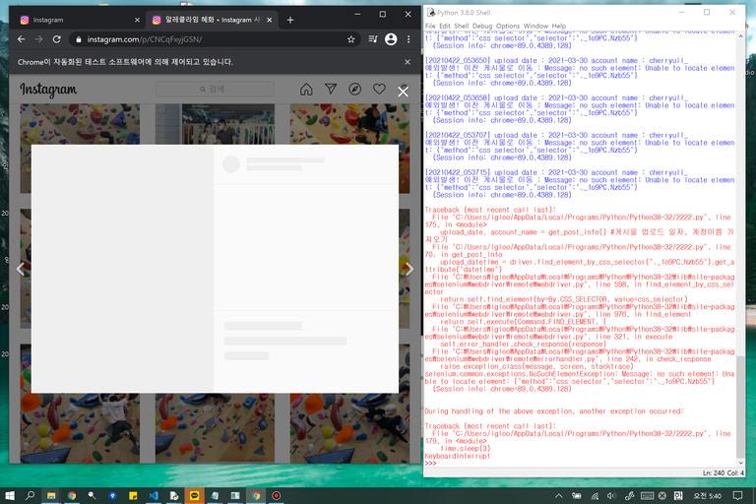The width and height of the screenshot is (756, 504).
Task: Open Help menu in Python Shell
Action: click(x=559, y=26)
